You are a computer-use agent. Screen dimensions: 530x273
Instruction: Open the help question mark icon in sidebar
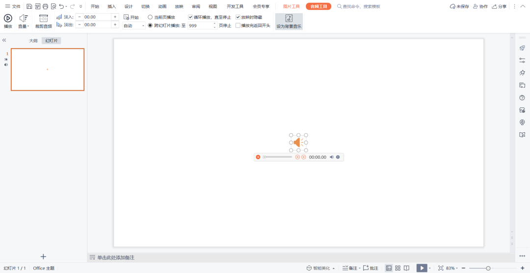pos(522,98)
